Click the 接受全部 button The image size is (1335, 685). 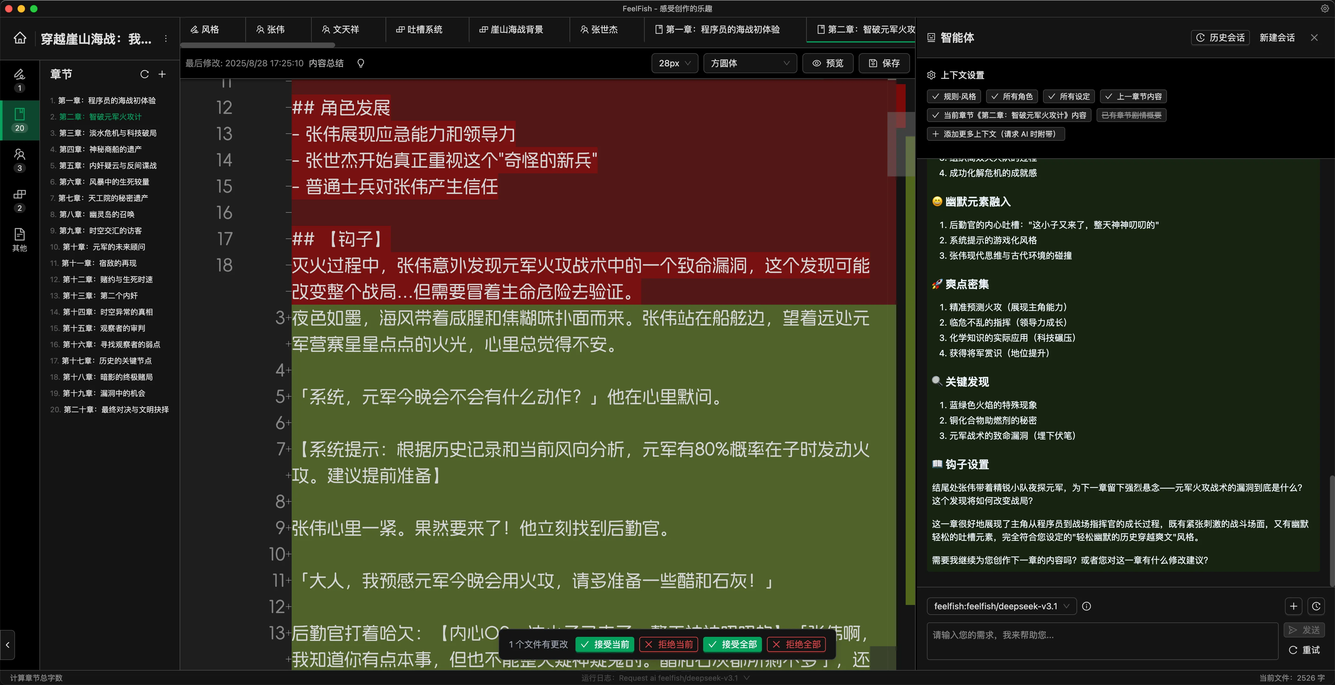click(x=732, y=644)
